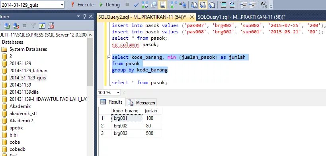The width and height of the screenshot is (326, 156).
Task: Open the Query Options dialog icon
Action: [x=154, y=5]
